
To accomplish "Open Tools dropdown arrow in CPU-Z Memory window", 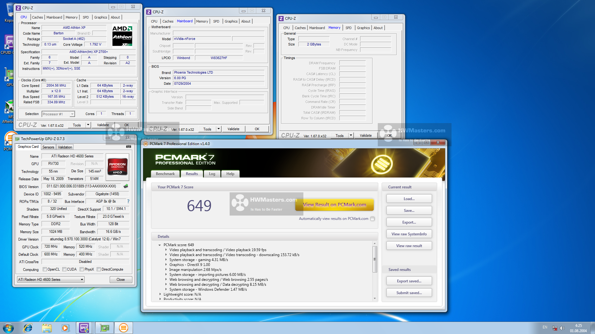I will [351, 135].
